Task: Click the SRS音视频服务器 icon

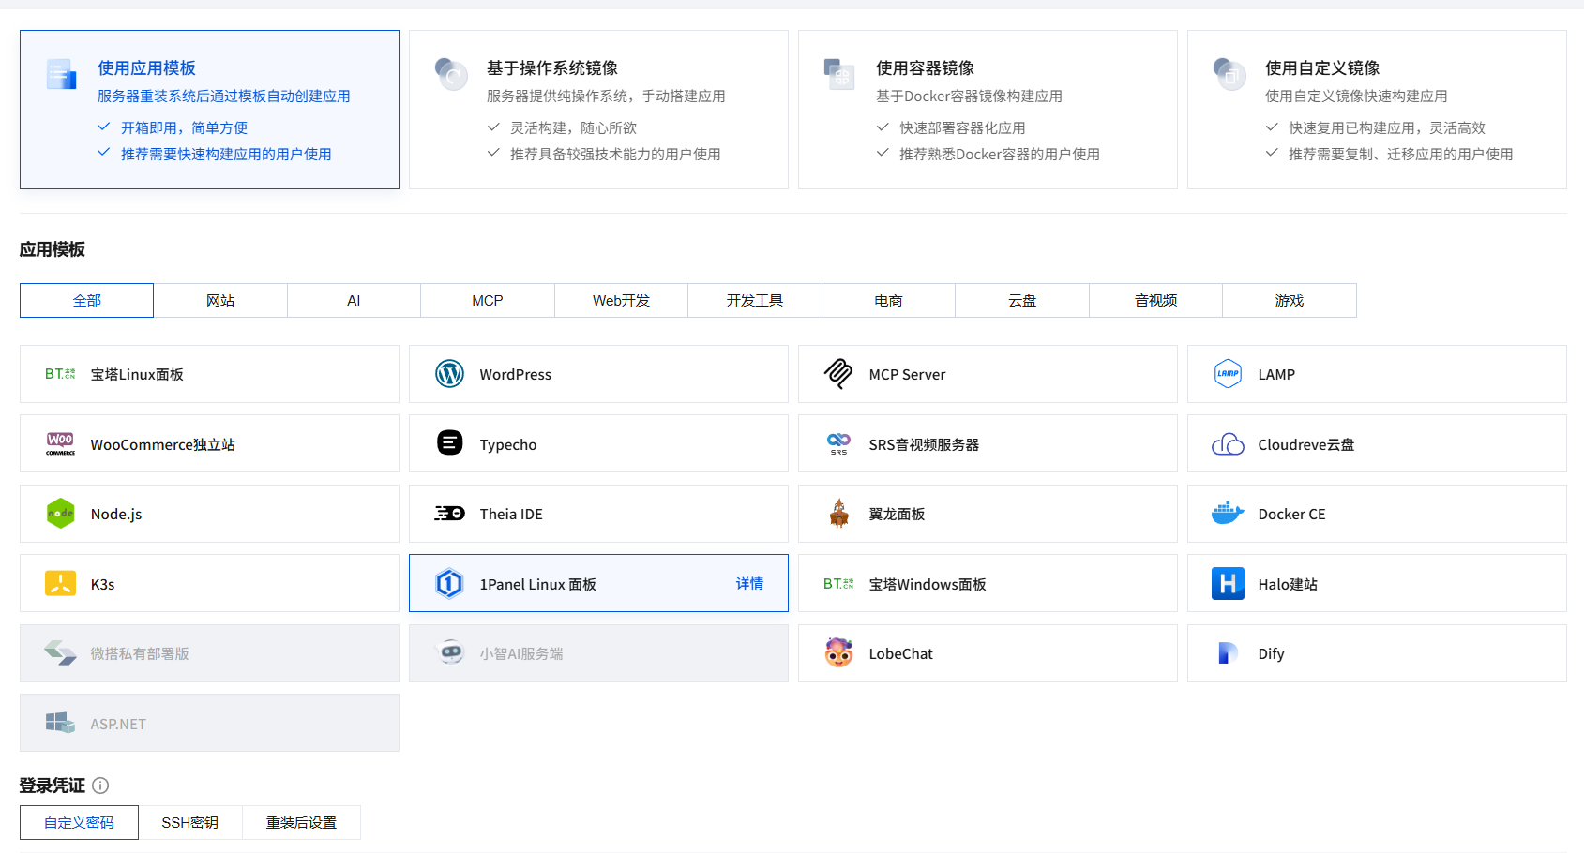Action: click(x=838, y=443)
